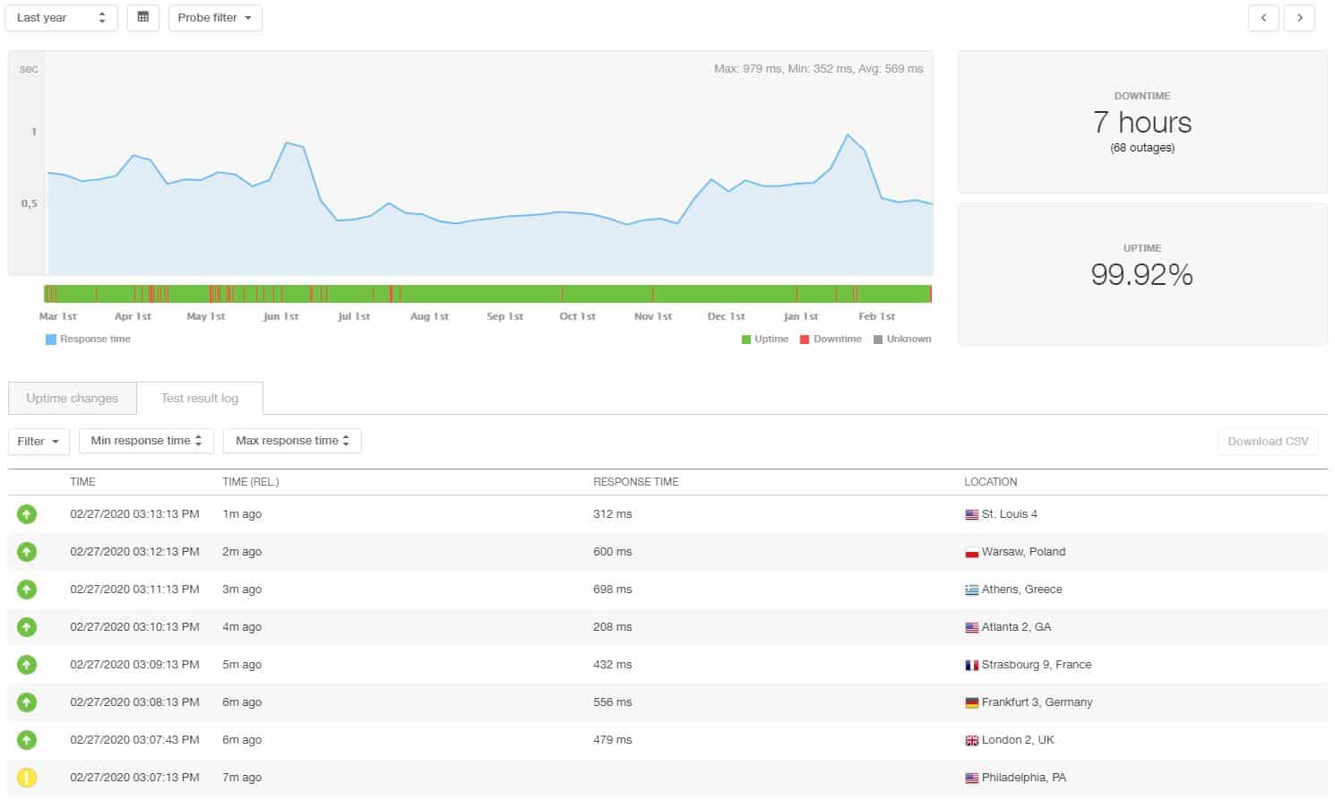Click the response time peak before Feb 1st
The image size is (1335, 801).
tap(848, 135)
